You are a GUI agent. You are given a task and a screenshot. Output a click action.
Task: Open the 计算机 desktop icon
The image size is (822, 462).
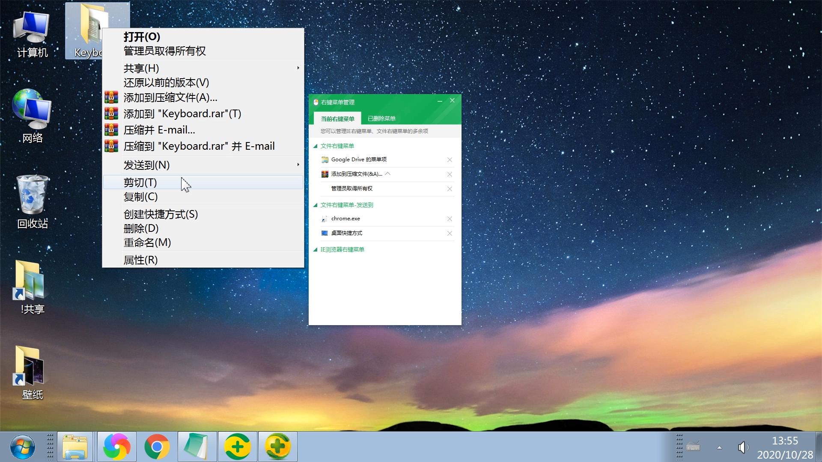[x=32, y=34]
